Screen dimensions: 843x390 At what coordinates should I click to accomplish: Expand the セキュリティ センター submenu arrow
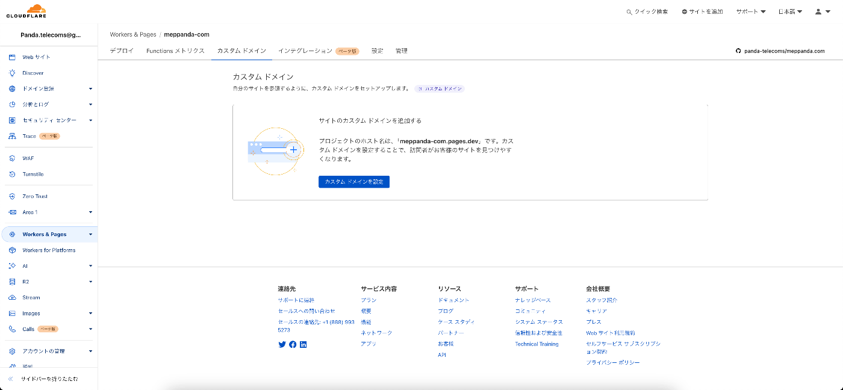click(90, 120)
